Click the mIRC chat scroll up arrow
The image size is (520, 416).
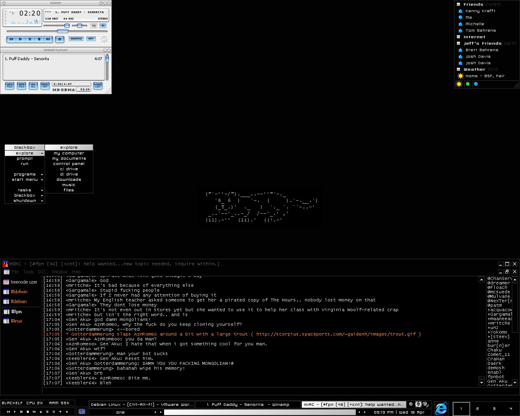[481, 279]
